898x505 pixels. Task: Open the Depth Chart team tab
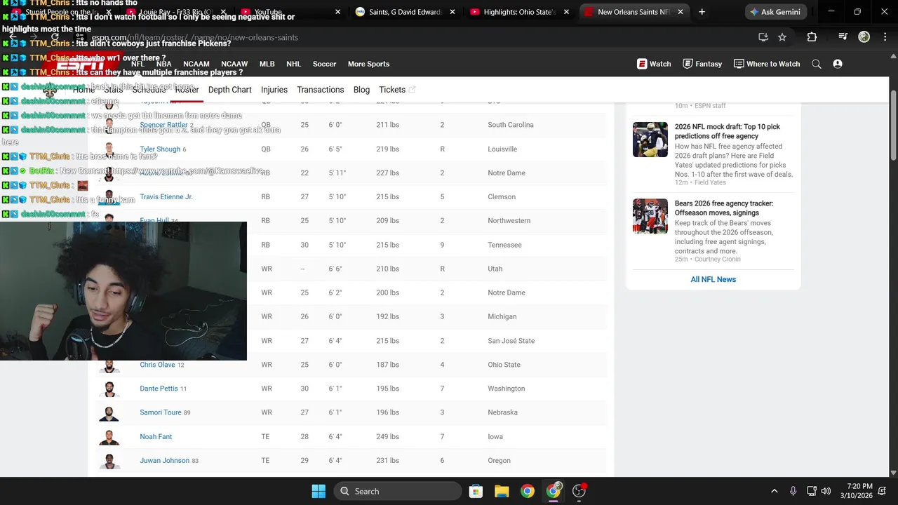[x=230, y=90]
